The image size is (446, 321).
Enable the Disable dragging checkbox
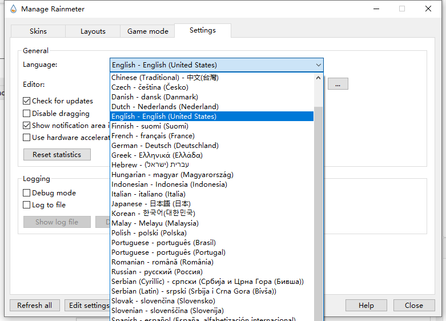27,113
